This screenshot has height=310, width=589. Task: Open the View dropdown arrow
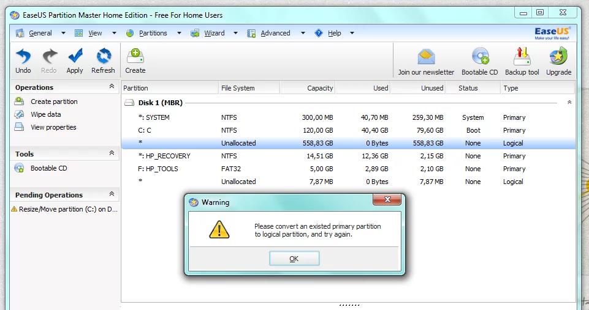click(114, 33)
